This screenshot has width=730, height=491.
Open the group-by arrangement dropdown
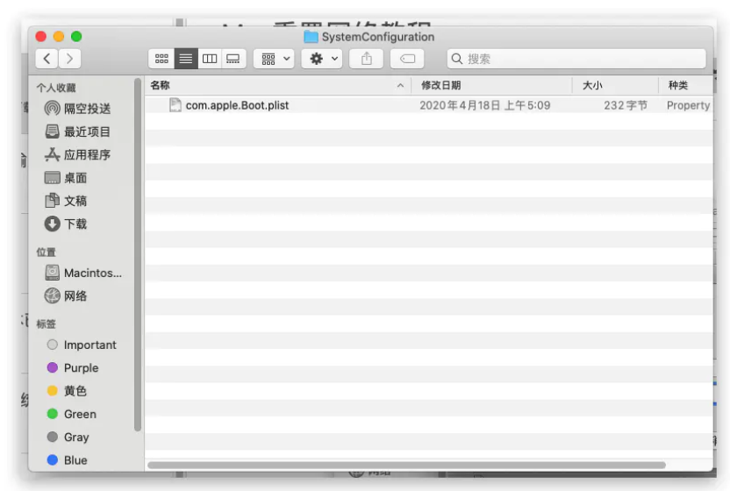(274, 59)
